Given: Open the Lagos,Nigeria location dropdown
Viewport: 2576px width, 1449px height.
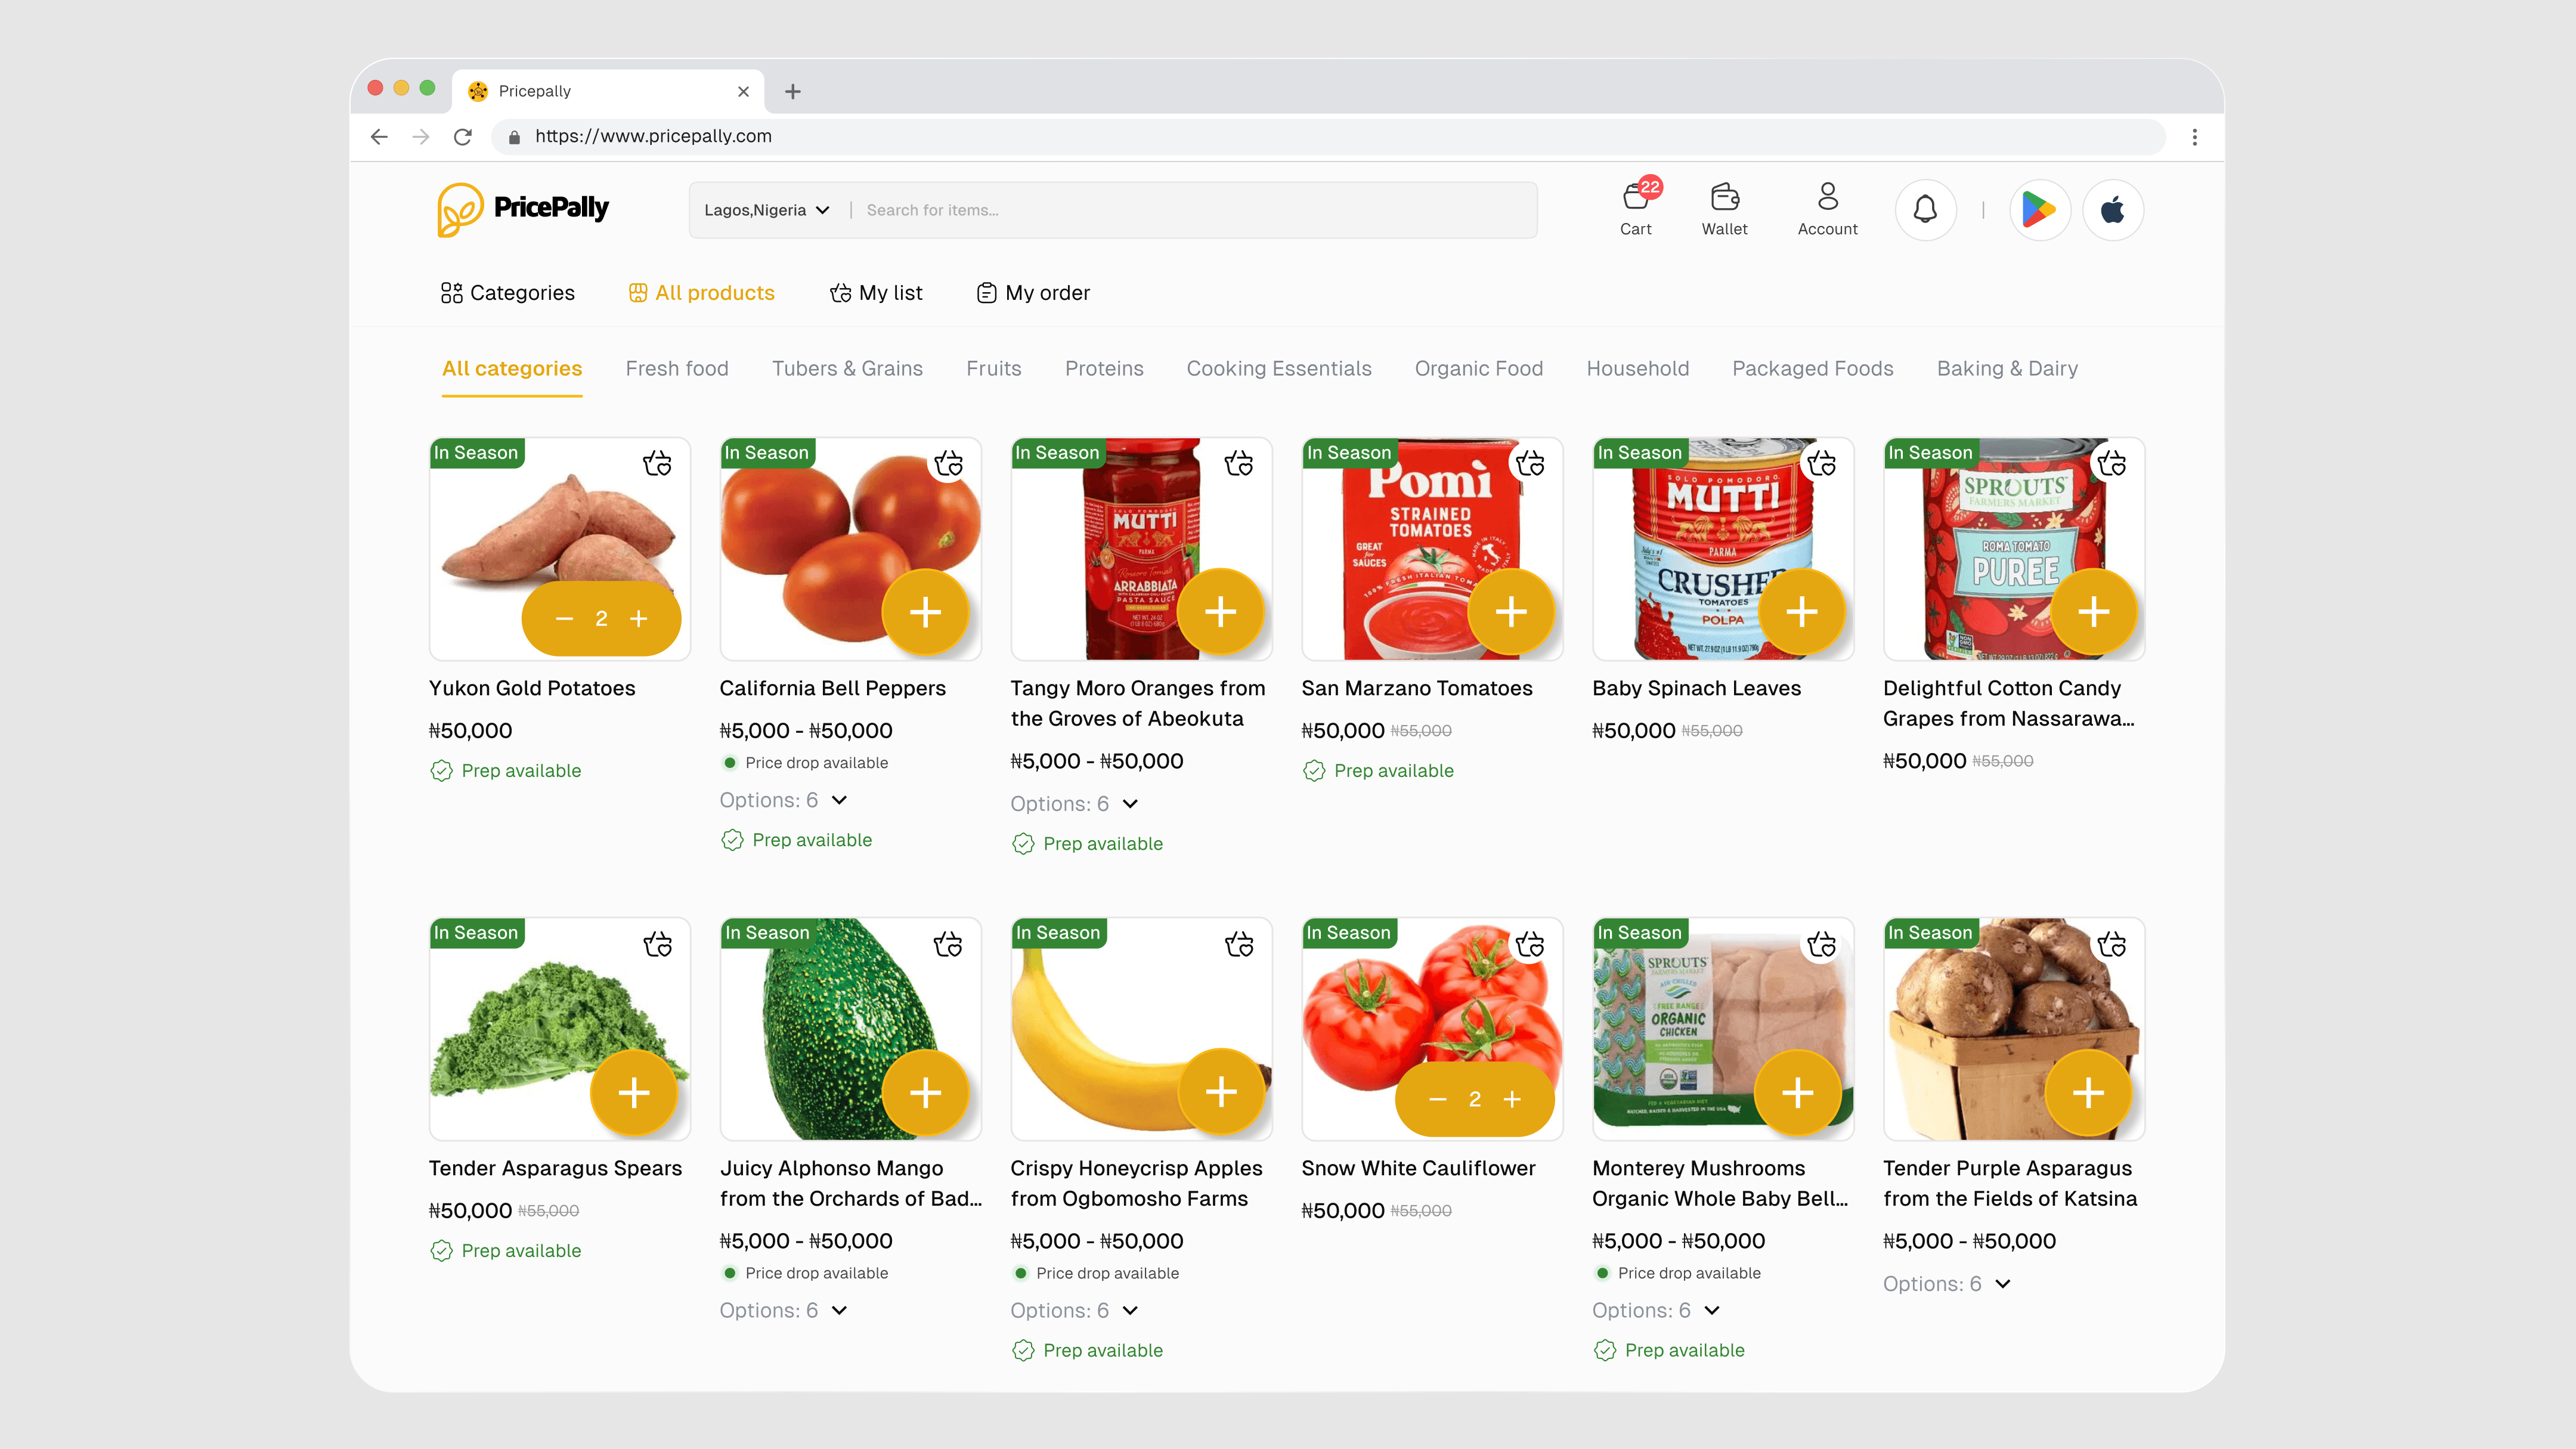Looking at the screenshot, I should (x=767, y=210).
